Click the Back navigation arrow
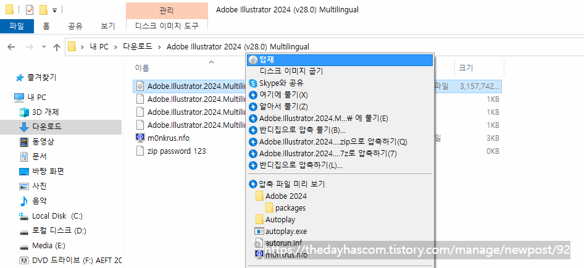The image size is (584, 268). pos(11,47)
